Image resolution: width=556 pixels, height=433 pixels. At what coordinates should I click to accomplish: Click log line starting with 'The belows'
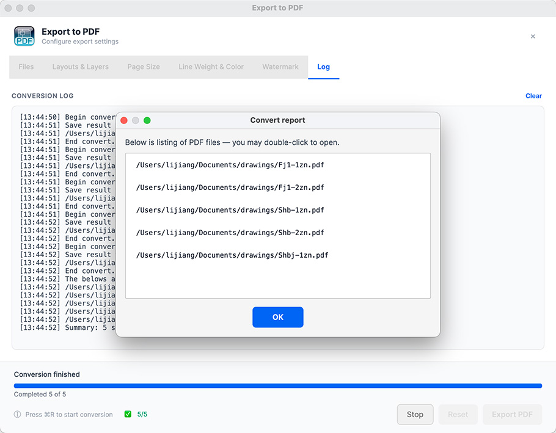pyautogui.click(x=67, y=279)
